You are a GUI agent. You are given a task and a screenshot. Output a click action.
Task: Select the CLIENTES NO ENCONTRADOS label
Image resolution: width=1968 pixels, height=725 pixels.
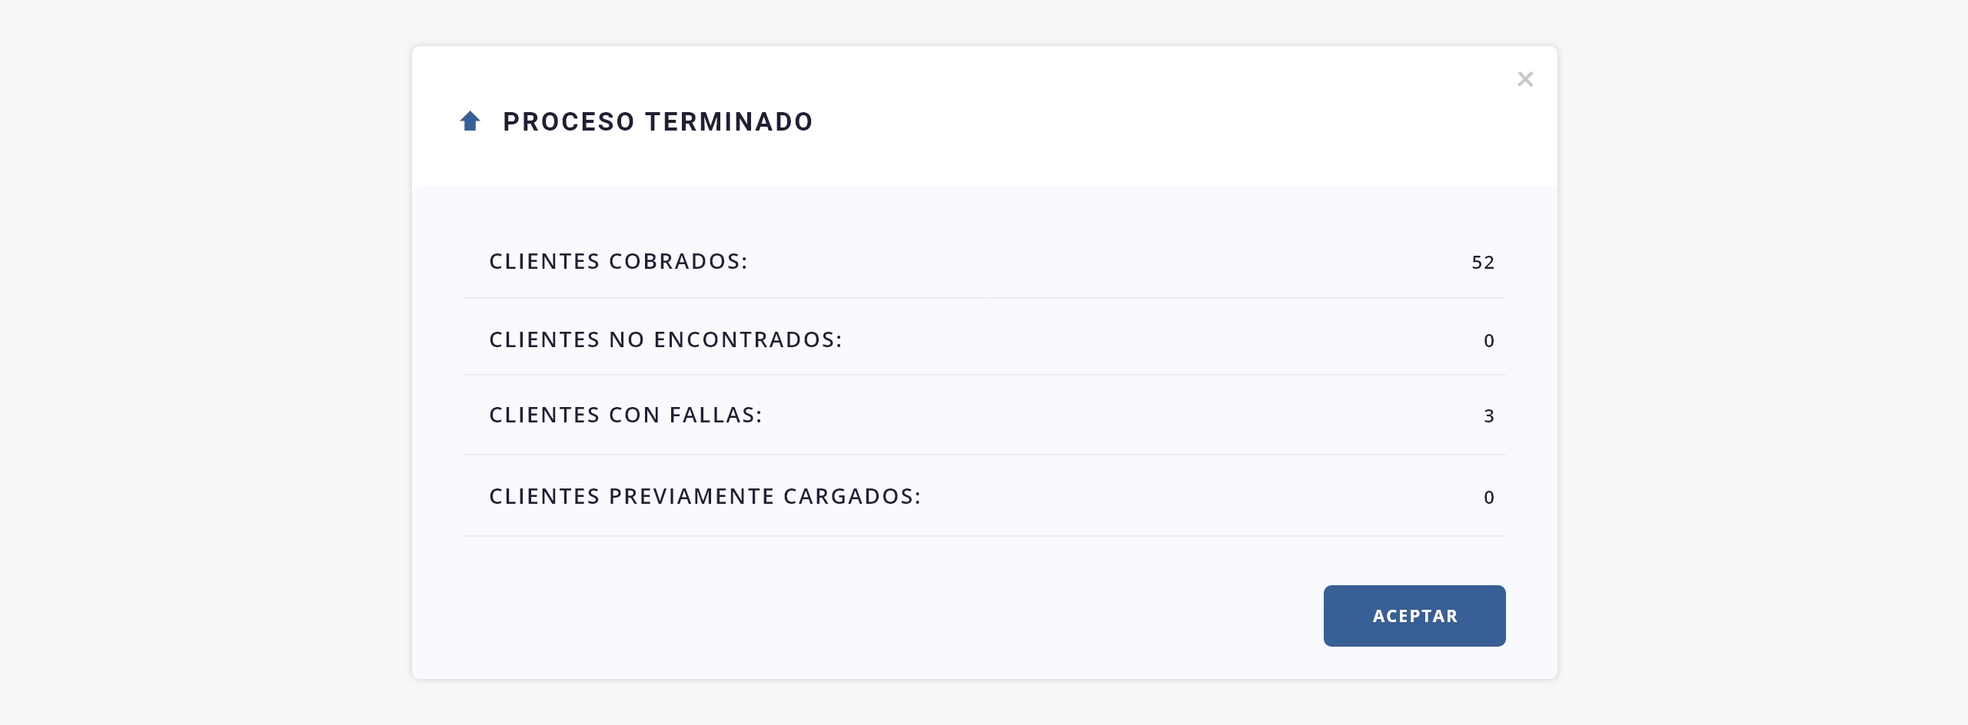click(666, 339)
